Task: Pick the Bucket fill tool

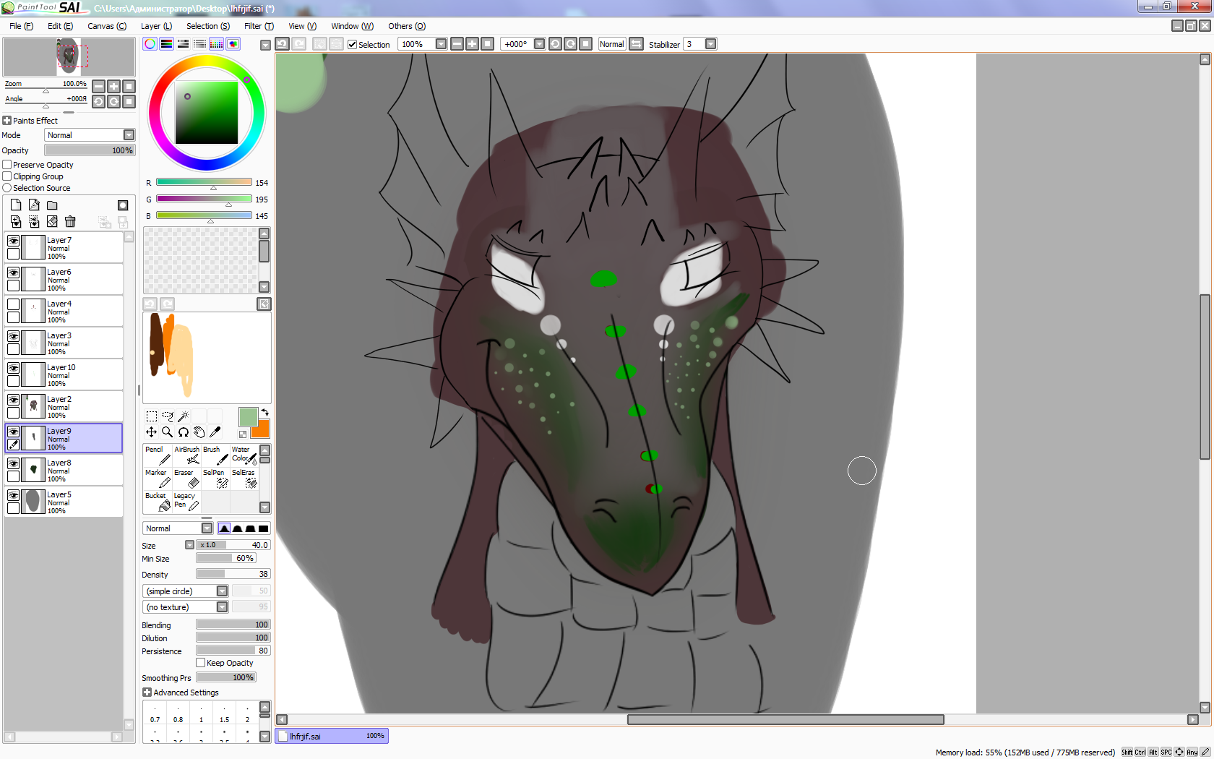Action: (157, 502)
